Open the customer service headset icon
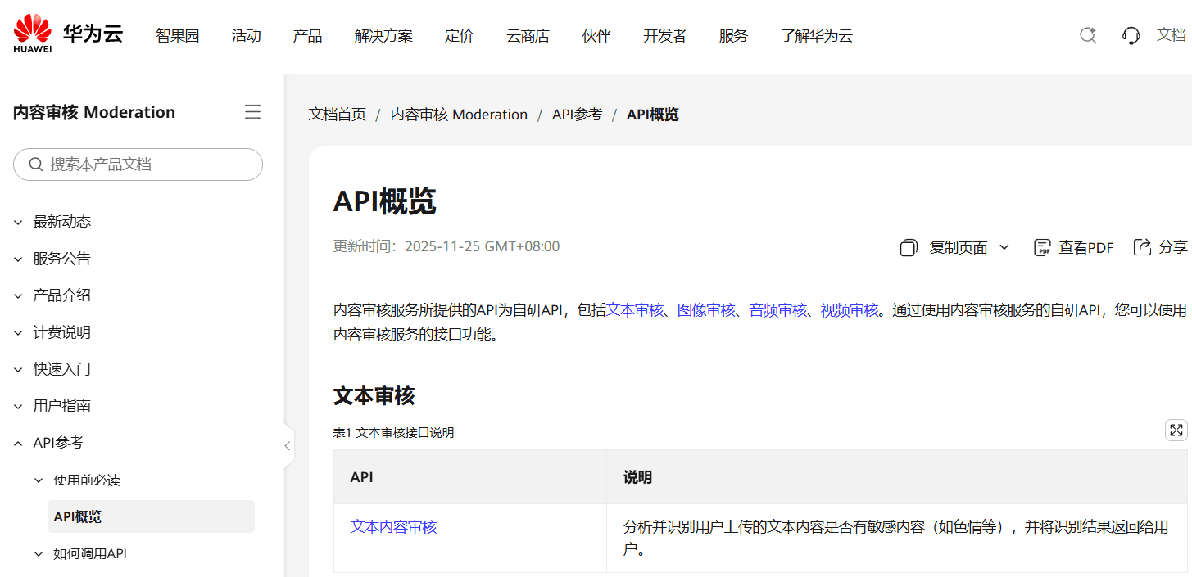1192x577 pixels. pyautogui.click(x=1131, y=35)
